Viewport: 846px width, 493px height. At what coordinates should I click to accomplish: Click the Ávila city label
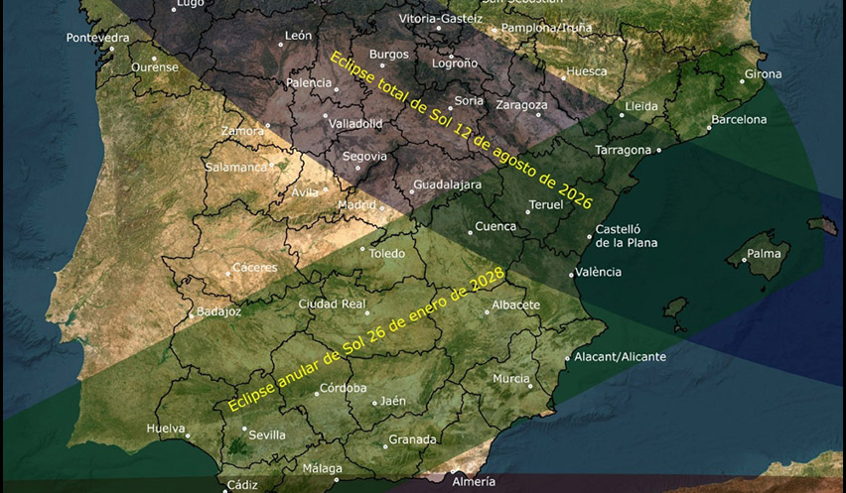(305, 192)
